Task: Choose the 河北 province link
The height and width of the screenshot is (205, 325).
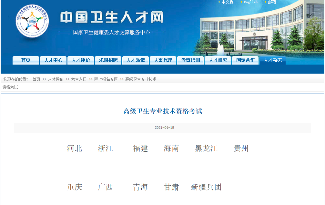Action: click(75, 149)
